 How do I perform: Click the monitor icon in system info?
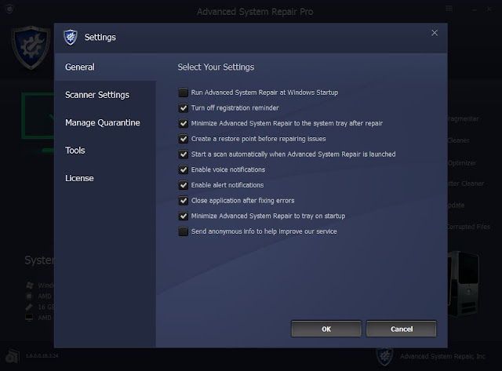point(29,318)
